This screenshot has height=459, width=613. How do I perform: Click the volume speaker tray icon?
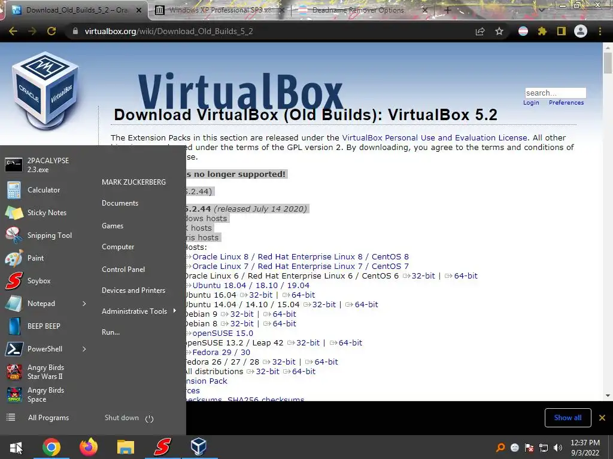click(x=558, y=448)
